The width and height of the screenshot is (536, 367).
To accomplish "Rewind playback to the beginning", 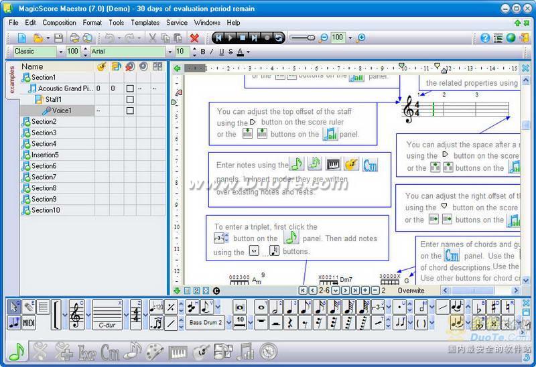I will click(219, 38).
